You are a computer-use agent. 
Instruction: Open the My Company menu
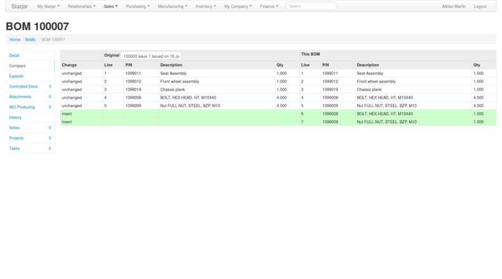pos(238,6)
